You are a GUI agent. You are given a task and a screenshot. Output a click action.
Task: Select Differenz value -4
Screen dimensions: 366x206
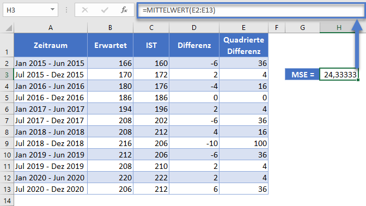pyautogui.click(x=194, y=86)
